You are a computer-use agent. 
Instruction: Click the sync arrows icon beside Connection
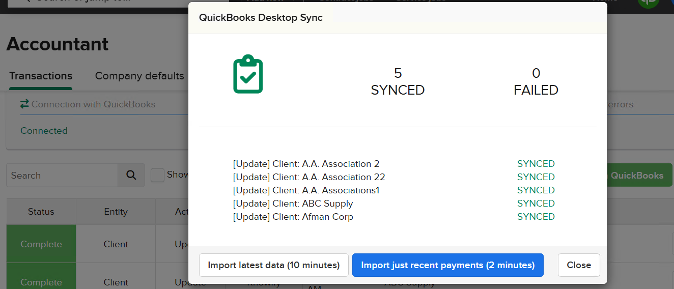coord(24,104)
